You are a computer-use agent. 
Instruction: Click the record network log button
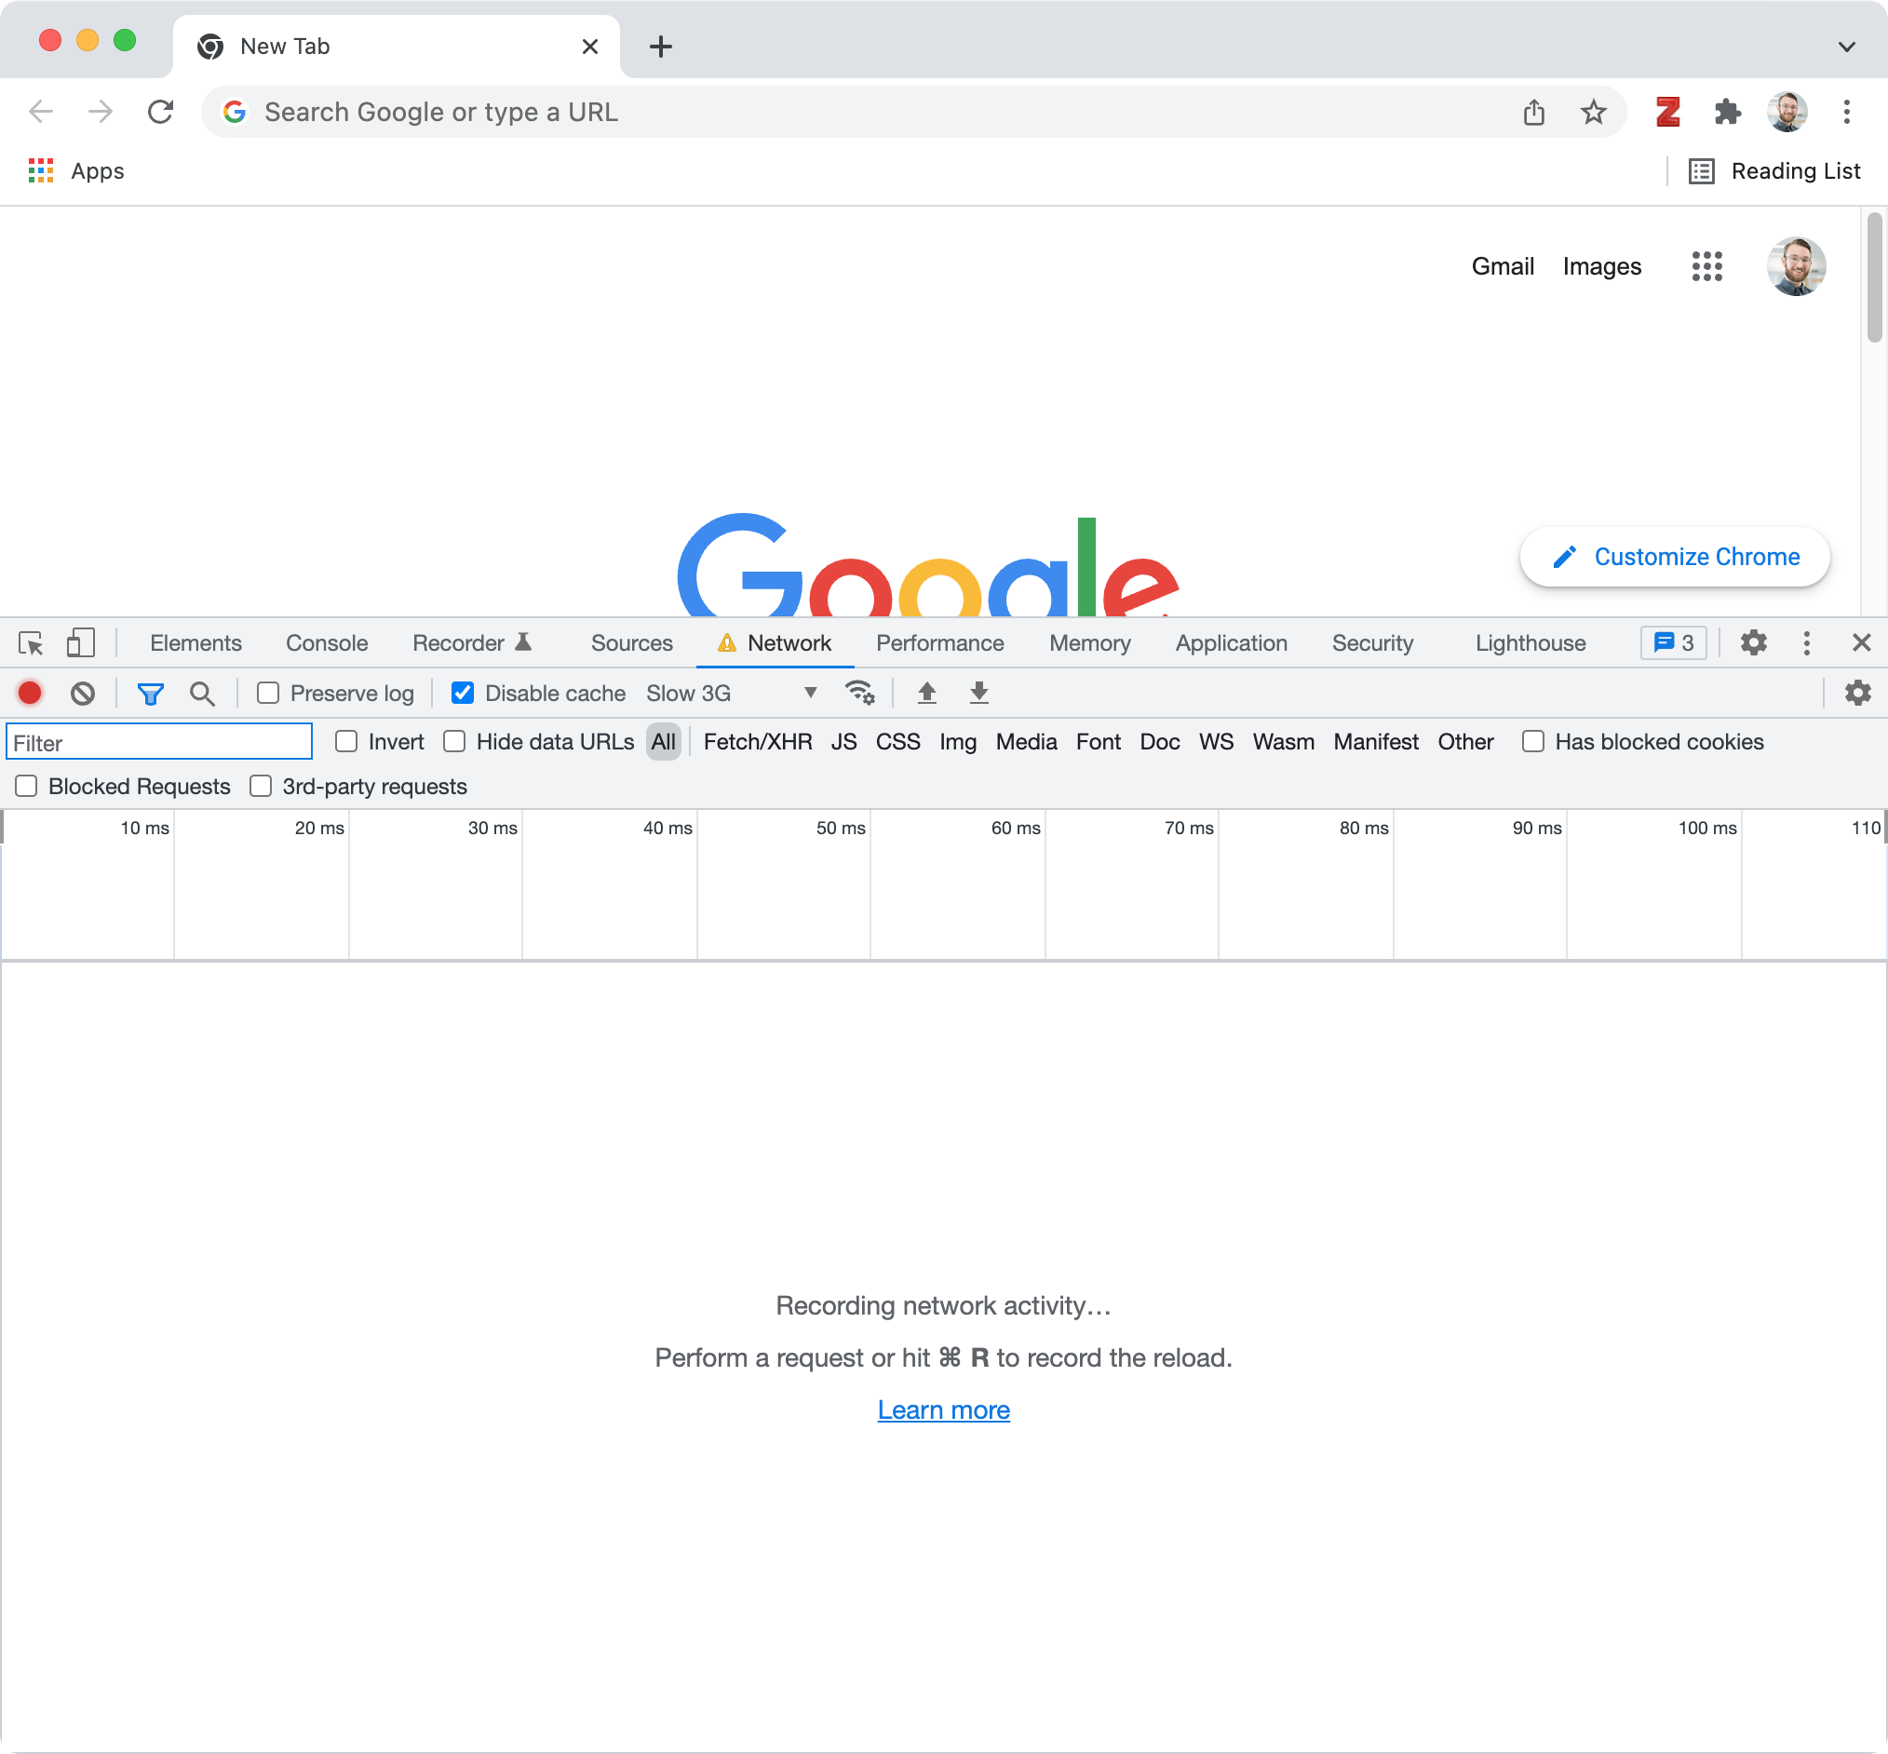30,694
